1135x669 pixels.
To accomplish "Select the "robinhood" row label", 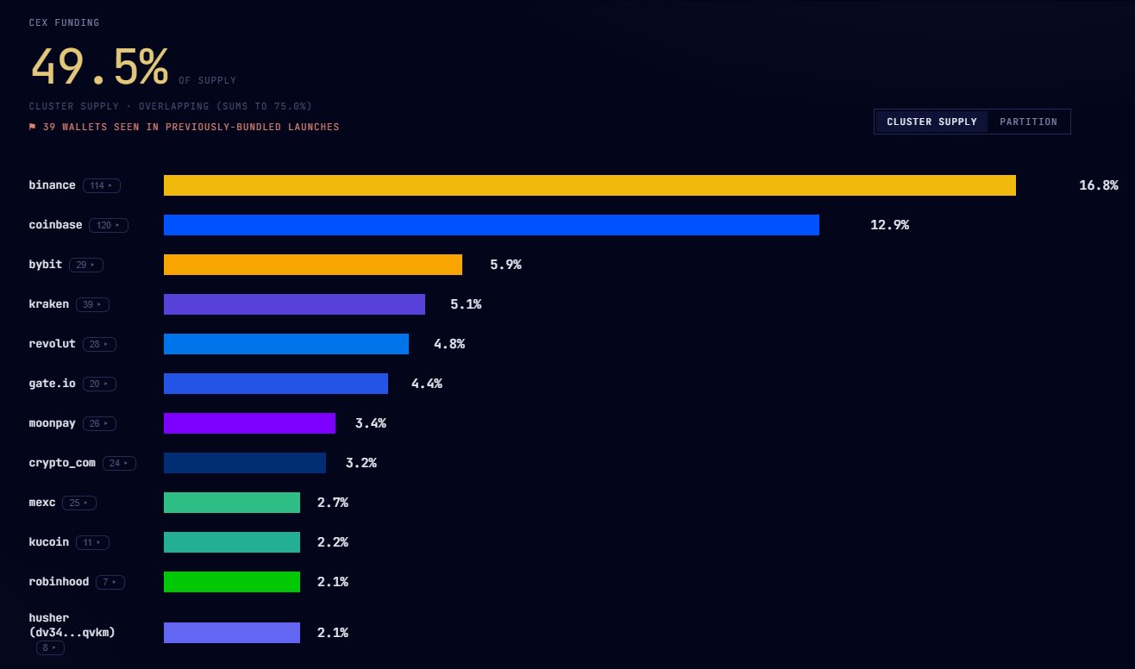I will [59, 582].
